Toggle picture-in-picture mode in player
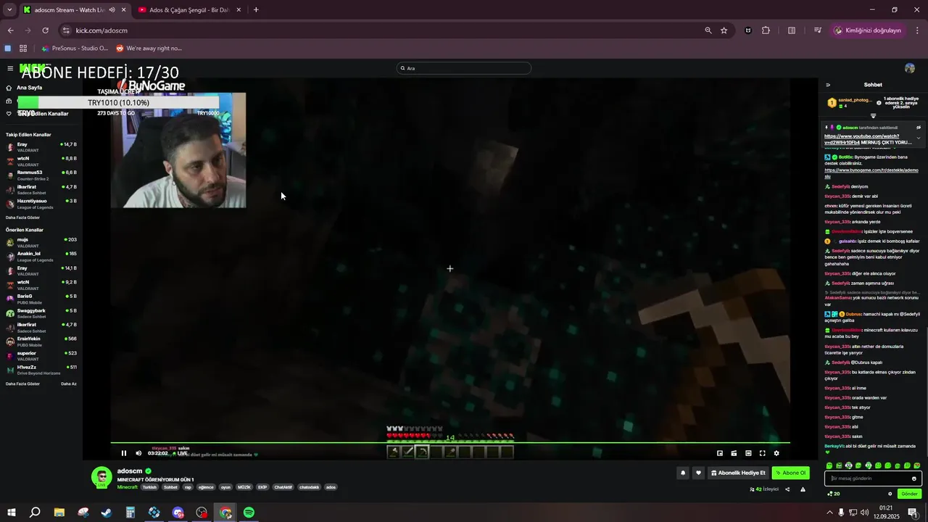This screenshot has height=522, width=928. pos(720,453)
